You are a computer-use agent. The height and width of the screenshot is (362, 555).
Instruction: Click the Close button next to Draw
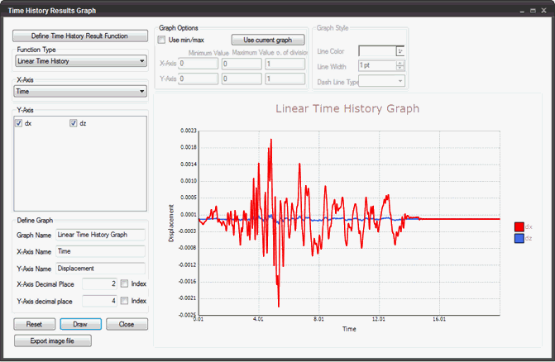[x=127, y=324]
